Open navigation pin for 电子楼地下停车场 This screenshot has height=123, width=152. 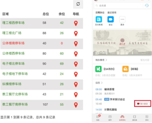click(76, 75)
